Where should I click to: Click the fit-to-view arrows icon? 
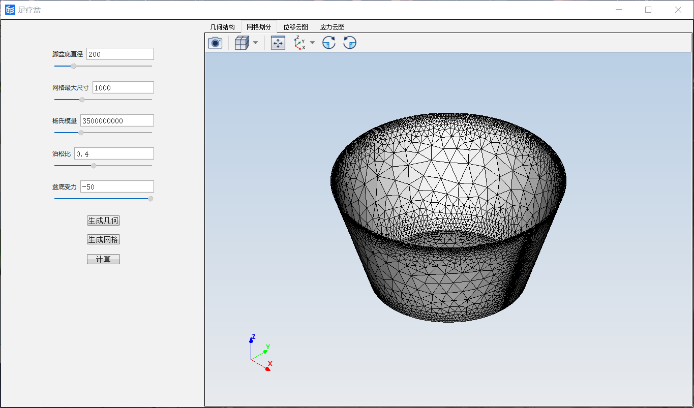[x=278, y=43]
